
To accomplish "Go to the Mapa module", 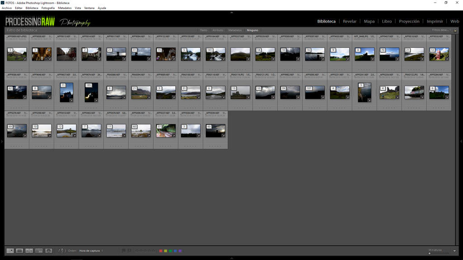I will click(369, 21).
